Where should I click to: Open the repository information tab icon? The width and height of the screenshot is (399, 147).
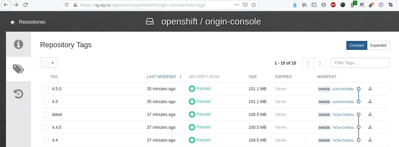click(x=19, y=44)
